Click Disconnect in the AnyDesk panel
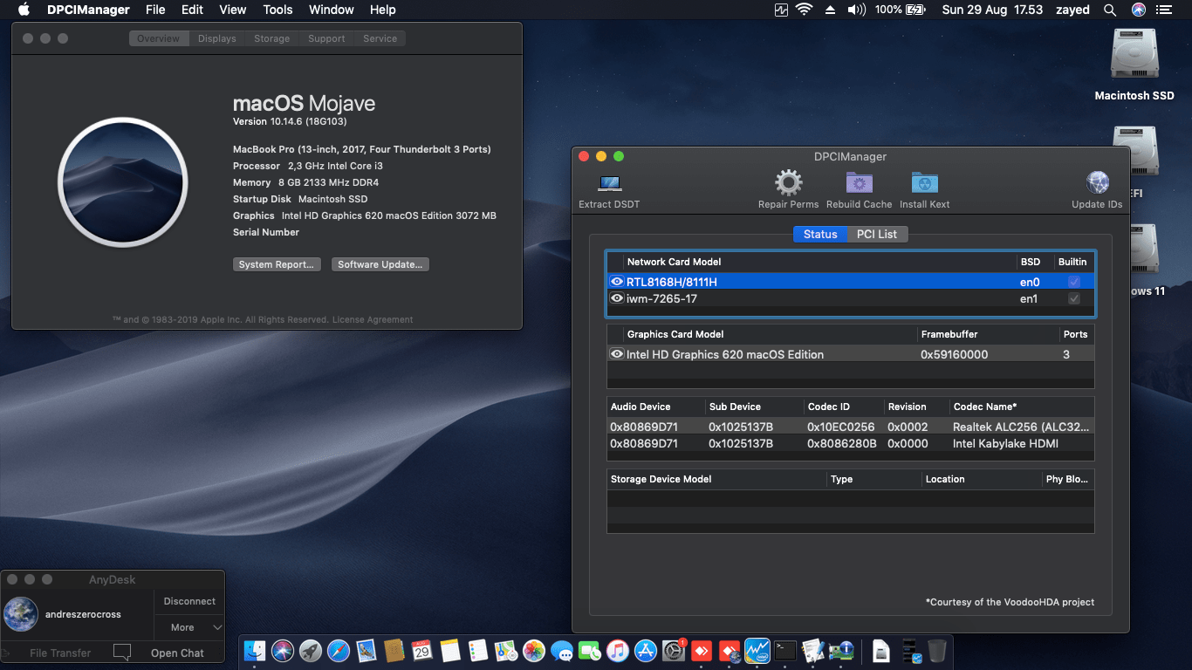 [x=189, y=601]
